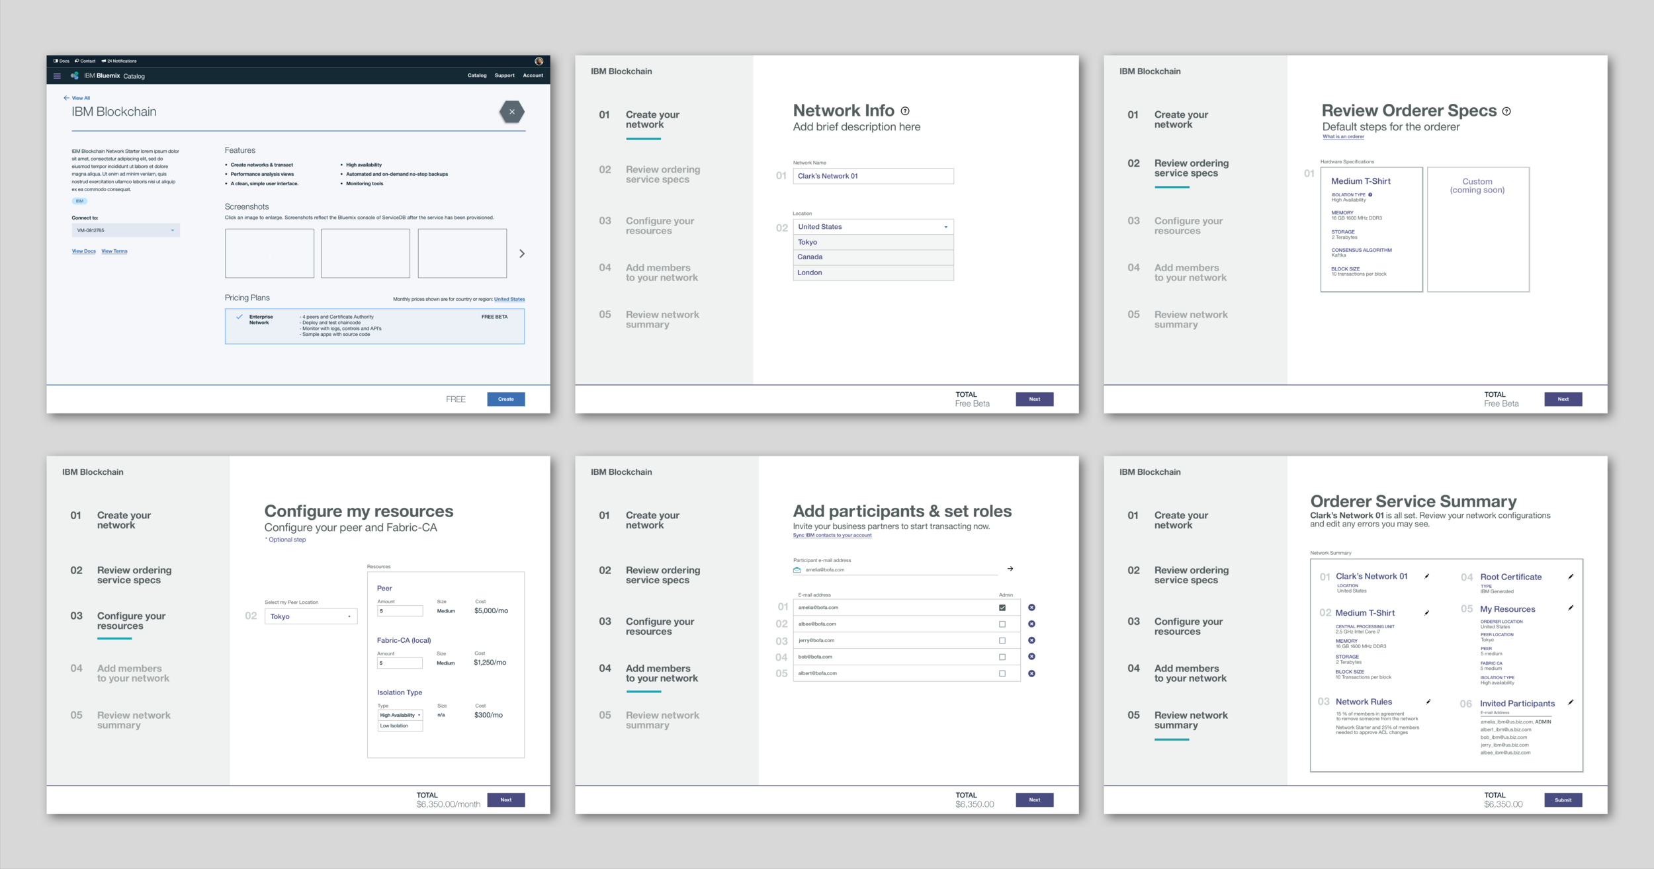Click the Isolation Type info dot in Medium T-Shirt
The width and height of the screenshot is (1654, 869).
[x=1370, y=194]
